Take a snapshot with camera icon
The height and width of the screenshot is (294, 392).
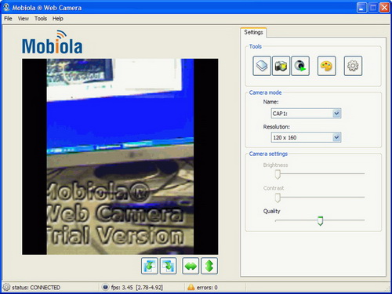click(281, 66)
